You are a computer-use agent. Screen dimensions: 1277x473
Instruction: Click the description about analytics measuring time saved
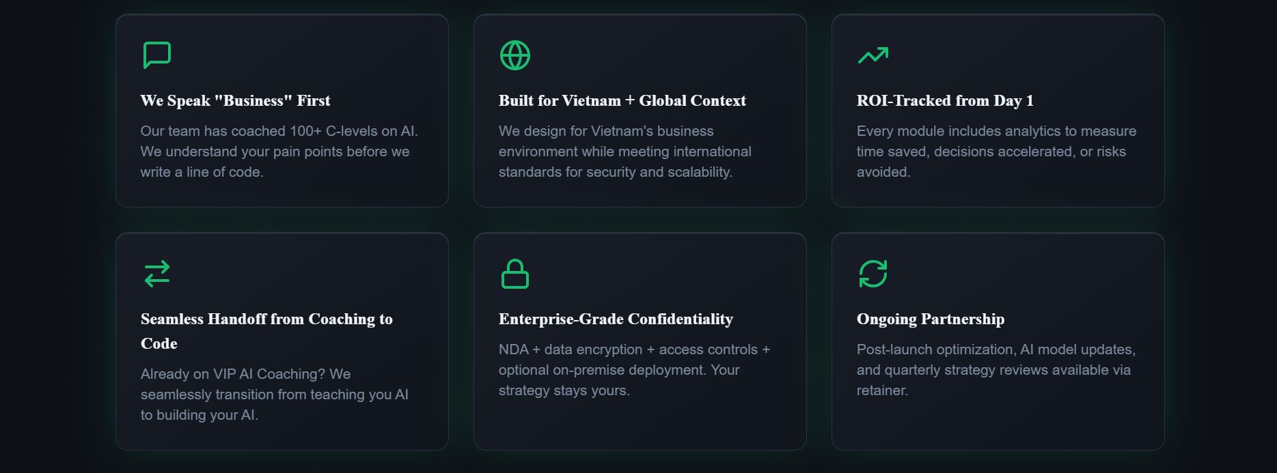(996, 152)
